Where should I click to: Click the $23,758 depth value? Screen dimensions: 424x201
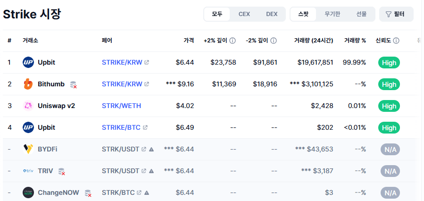coord(224,62)
